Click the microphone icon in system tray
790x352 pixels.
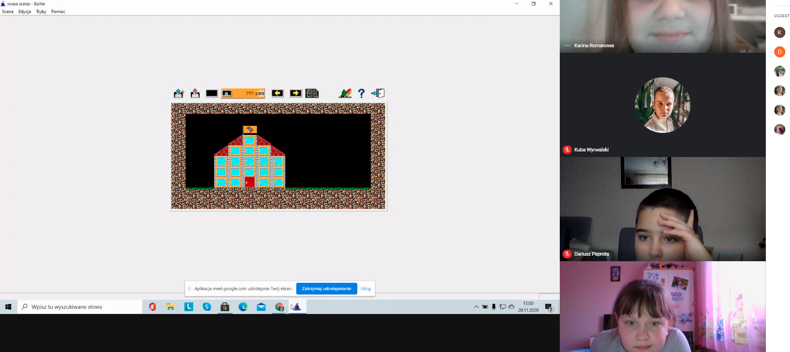[494, 307]
